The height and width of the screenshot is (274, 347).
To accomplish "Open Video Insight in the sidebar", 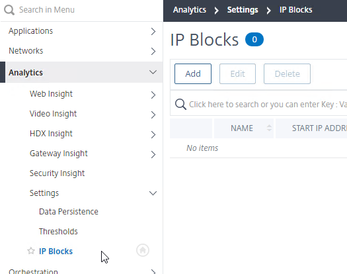I will coord(53,114).
